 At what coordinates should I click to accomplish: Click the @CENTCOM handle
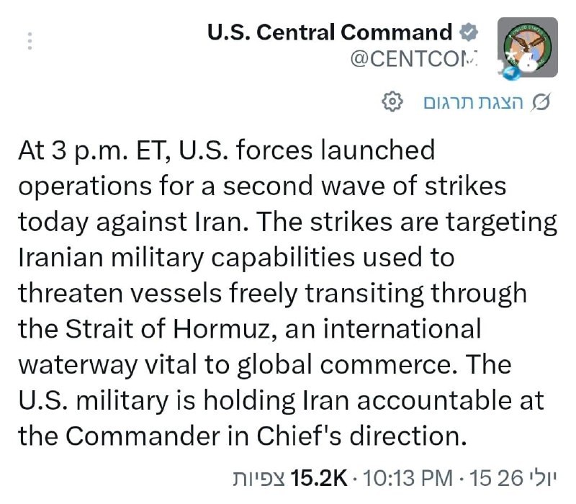click(414, 59)
